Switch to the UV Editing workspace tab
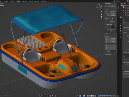 pos(37,1)
